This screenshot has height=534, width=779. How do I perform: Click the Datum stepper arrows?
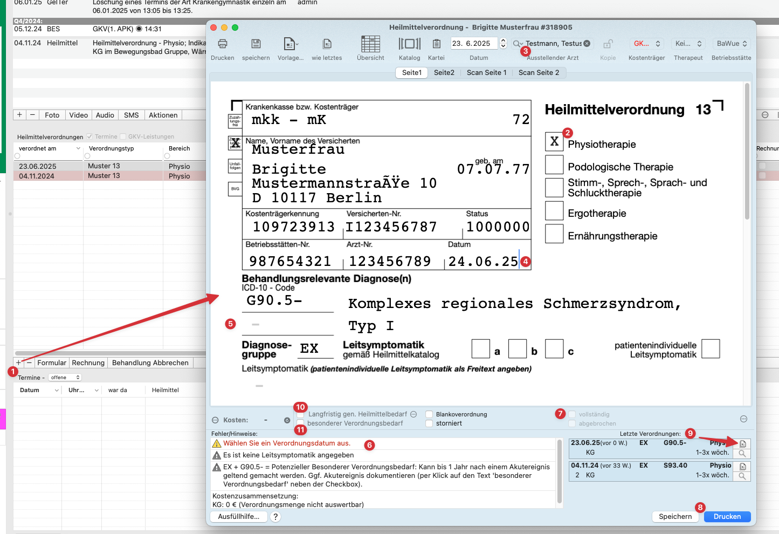[x=504, y=43]
